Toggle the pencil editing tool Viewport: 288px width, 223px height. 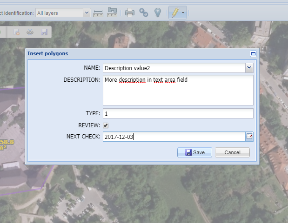(175, 13)
